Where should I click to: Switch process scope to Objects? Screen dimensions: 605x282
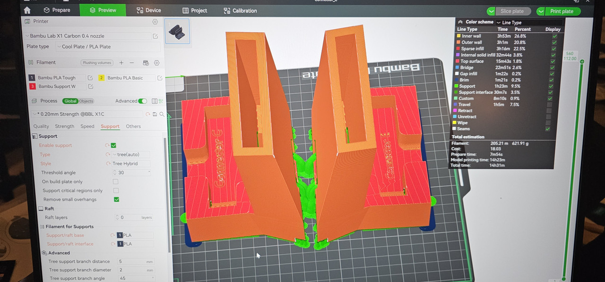pyautogui.click(x=86, y=101)
